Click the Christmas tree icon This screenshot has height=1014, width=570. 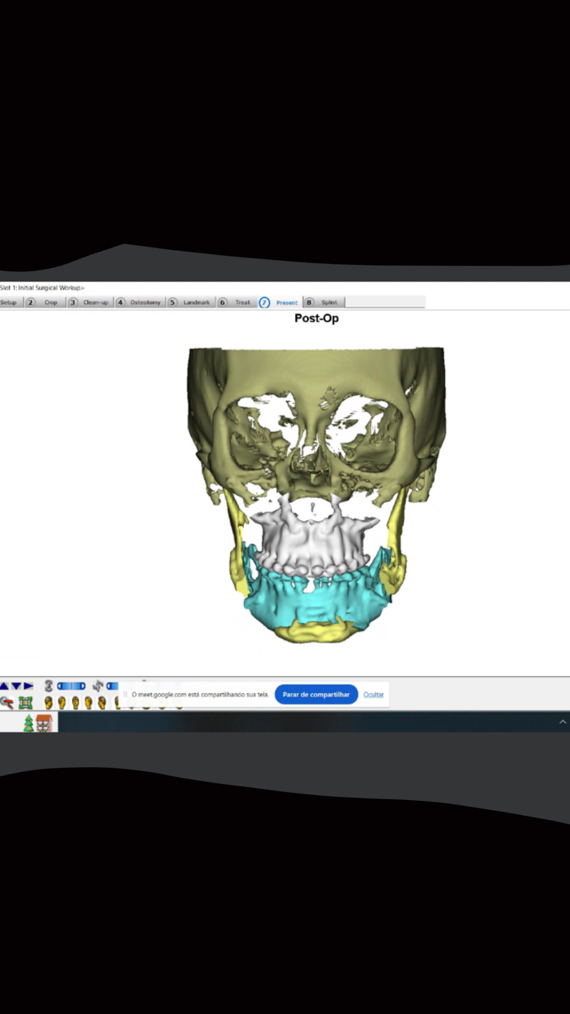pos(28,723)
